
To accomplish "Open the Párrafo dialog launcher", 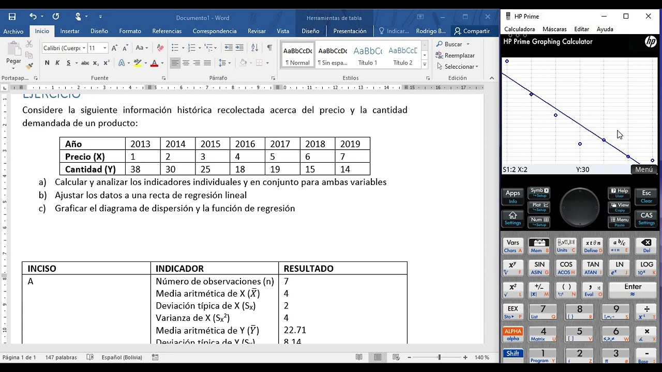I will (x=273, y=78).
